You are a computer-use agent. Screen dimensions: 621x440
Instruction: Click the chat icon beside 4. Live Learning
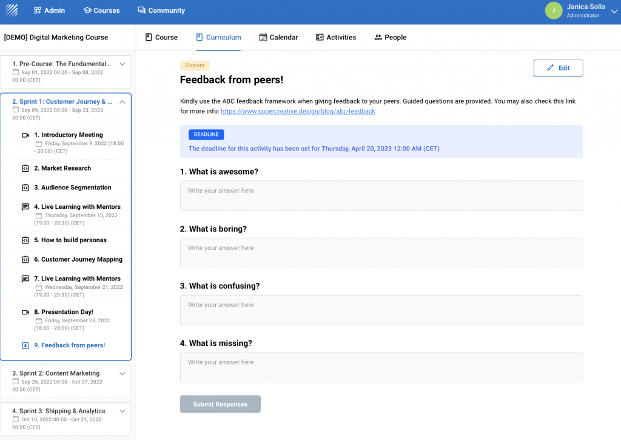coord(25,207)
